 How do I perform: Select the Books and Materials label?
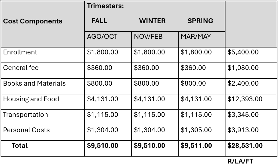pos(34,84)
